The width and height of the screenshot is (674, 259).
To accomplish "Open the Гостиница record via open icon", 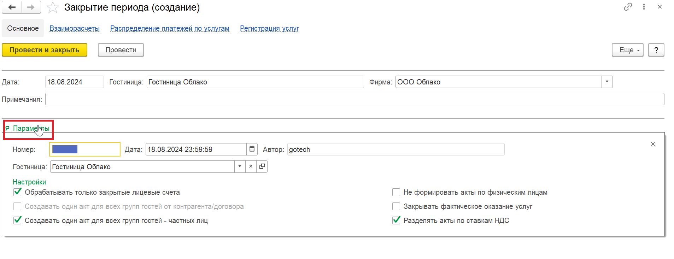I will tap(262, 166).
